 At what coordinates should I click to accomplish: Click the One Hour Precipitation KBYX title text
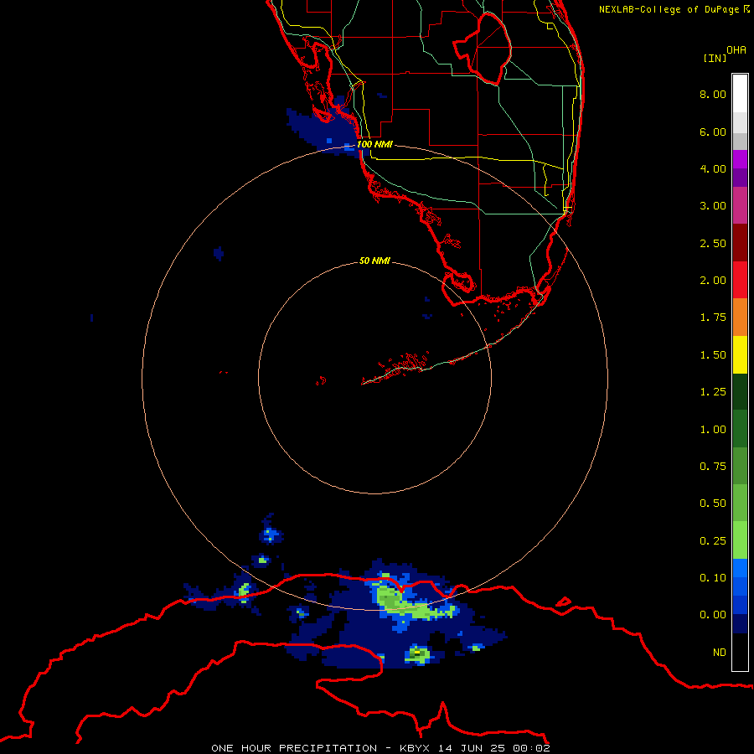click(380, 748)
